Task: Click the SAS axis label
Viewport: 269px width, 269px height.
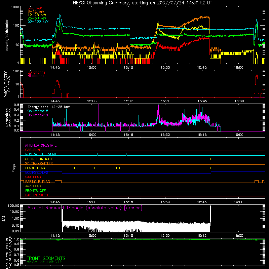Action: (4, 219)
